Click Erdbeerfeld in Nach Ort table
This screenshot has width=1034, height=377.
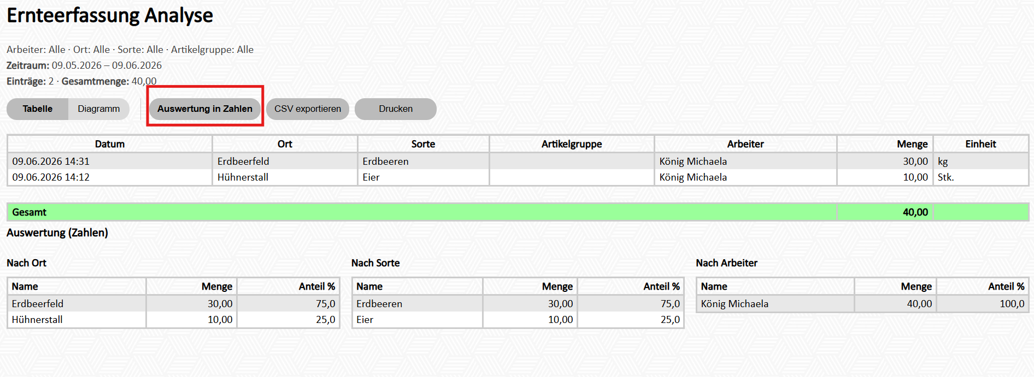click(38, 304)
